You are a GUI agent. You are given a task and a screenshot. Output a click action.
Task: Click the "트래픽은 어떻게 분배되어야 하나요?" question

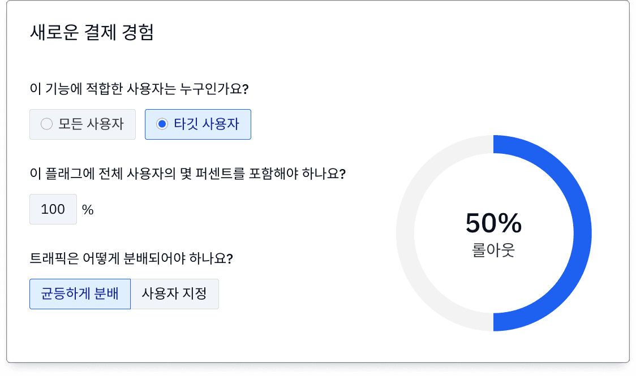(x=131, y=258)
